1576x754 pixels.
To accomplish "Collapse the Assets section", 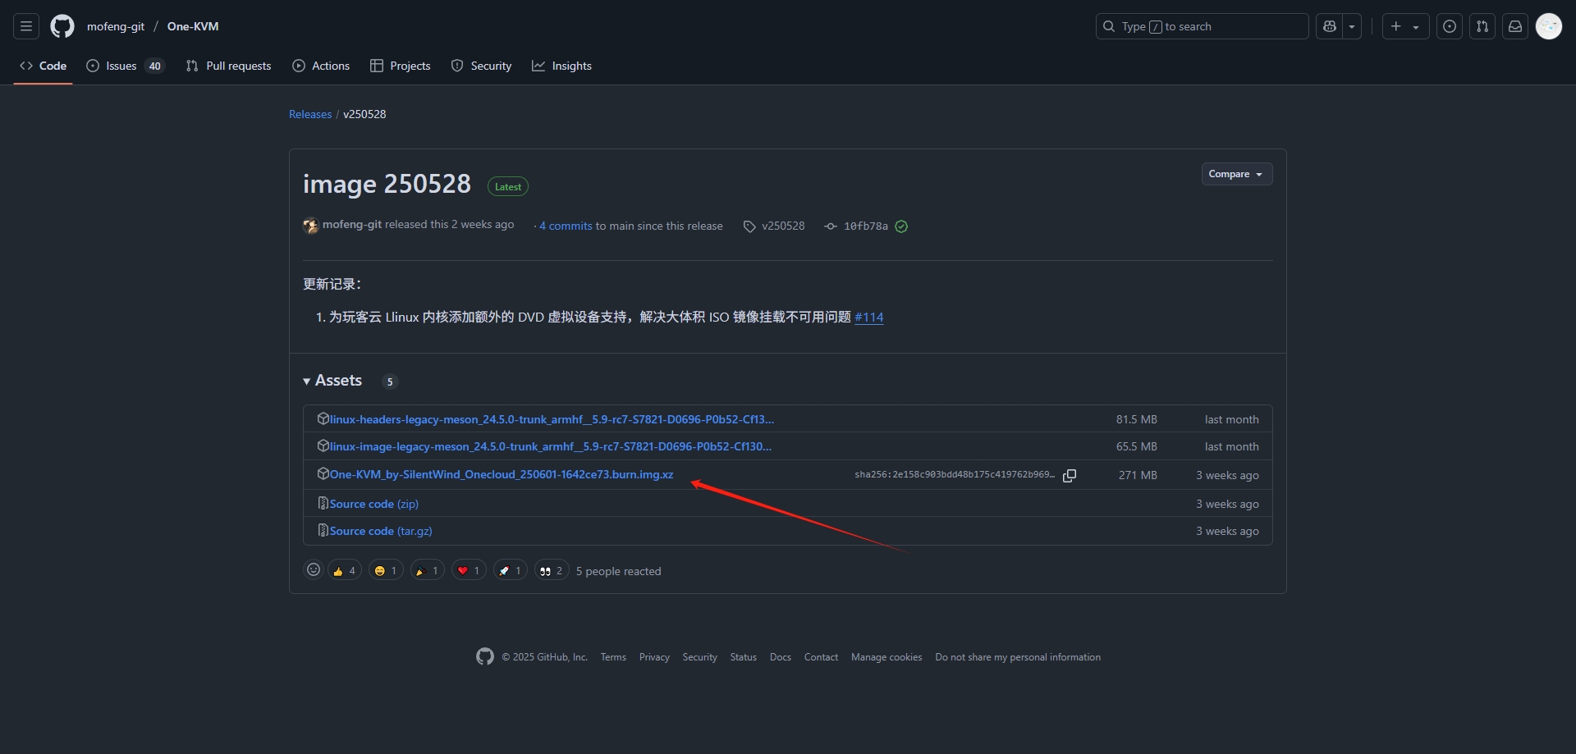I will pyautogui.click(x=332, y=381).
